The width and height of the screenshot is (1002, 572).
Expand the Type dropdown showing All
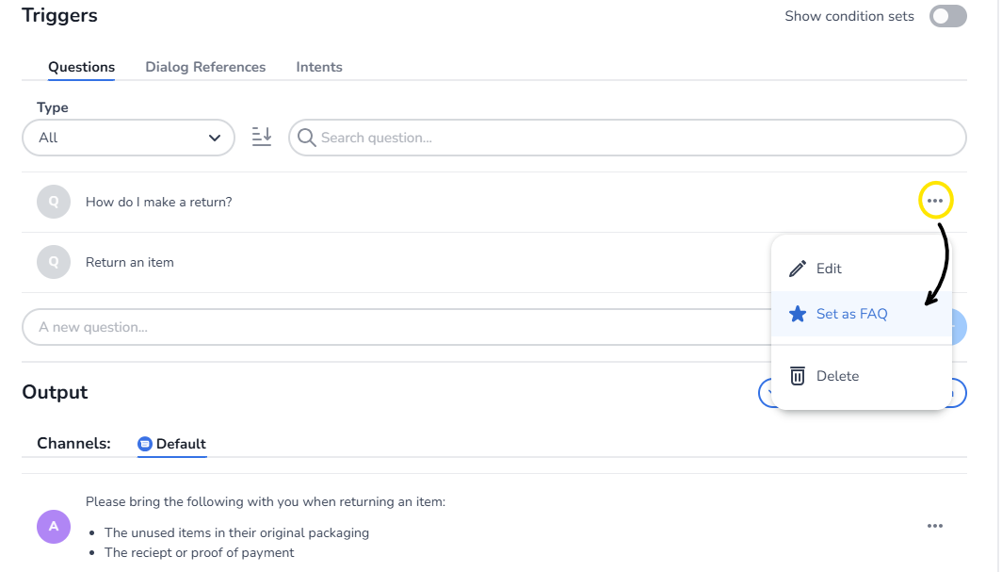[x=128, y=138]
